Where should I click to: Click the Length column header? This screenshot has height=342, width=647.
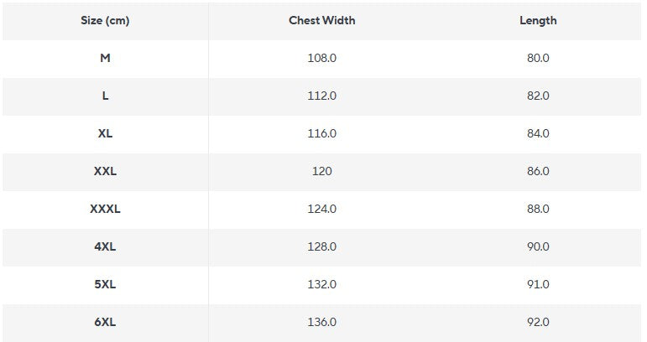click(538, 20)
